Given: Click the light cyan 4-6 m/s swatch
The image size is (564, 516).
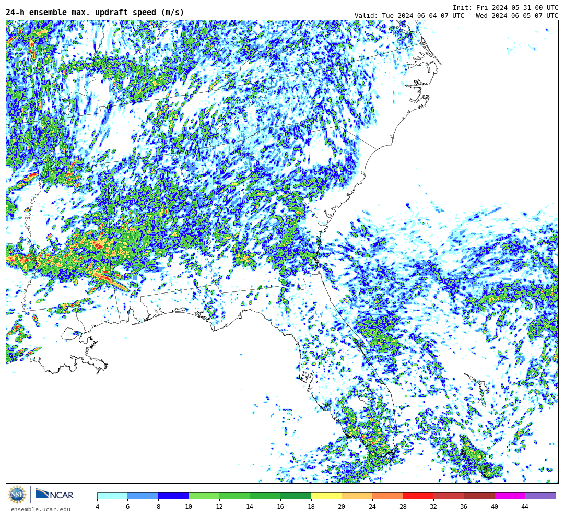Looking at the screenshot, I should [112, 496].
